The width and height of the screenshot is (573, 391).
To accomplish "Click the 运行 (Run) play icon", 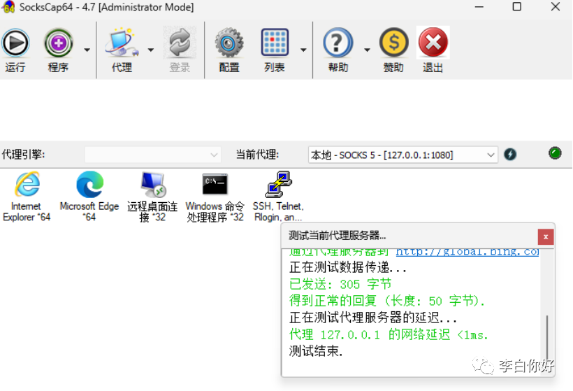I will [x=15, y=43].
